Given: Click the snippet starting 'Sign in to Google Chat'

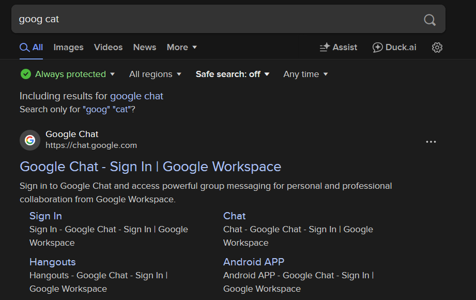Looking at the screenshot, I should click(x=206, y=193).
